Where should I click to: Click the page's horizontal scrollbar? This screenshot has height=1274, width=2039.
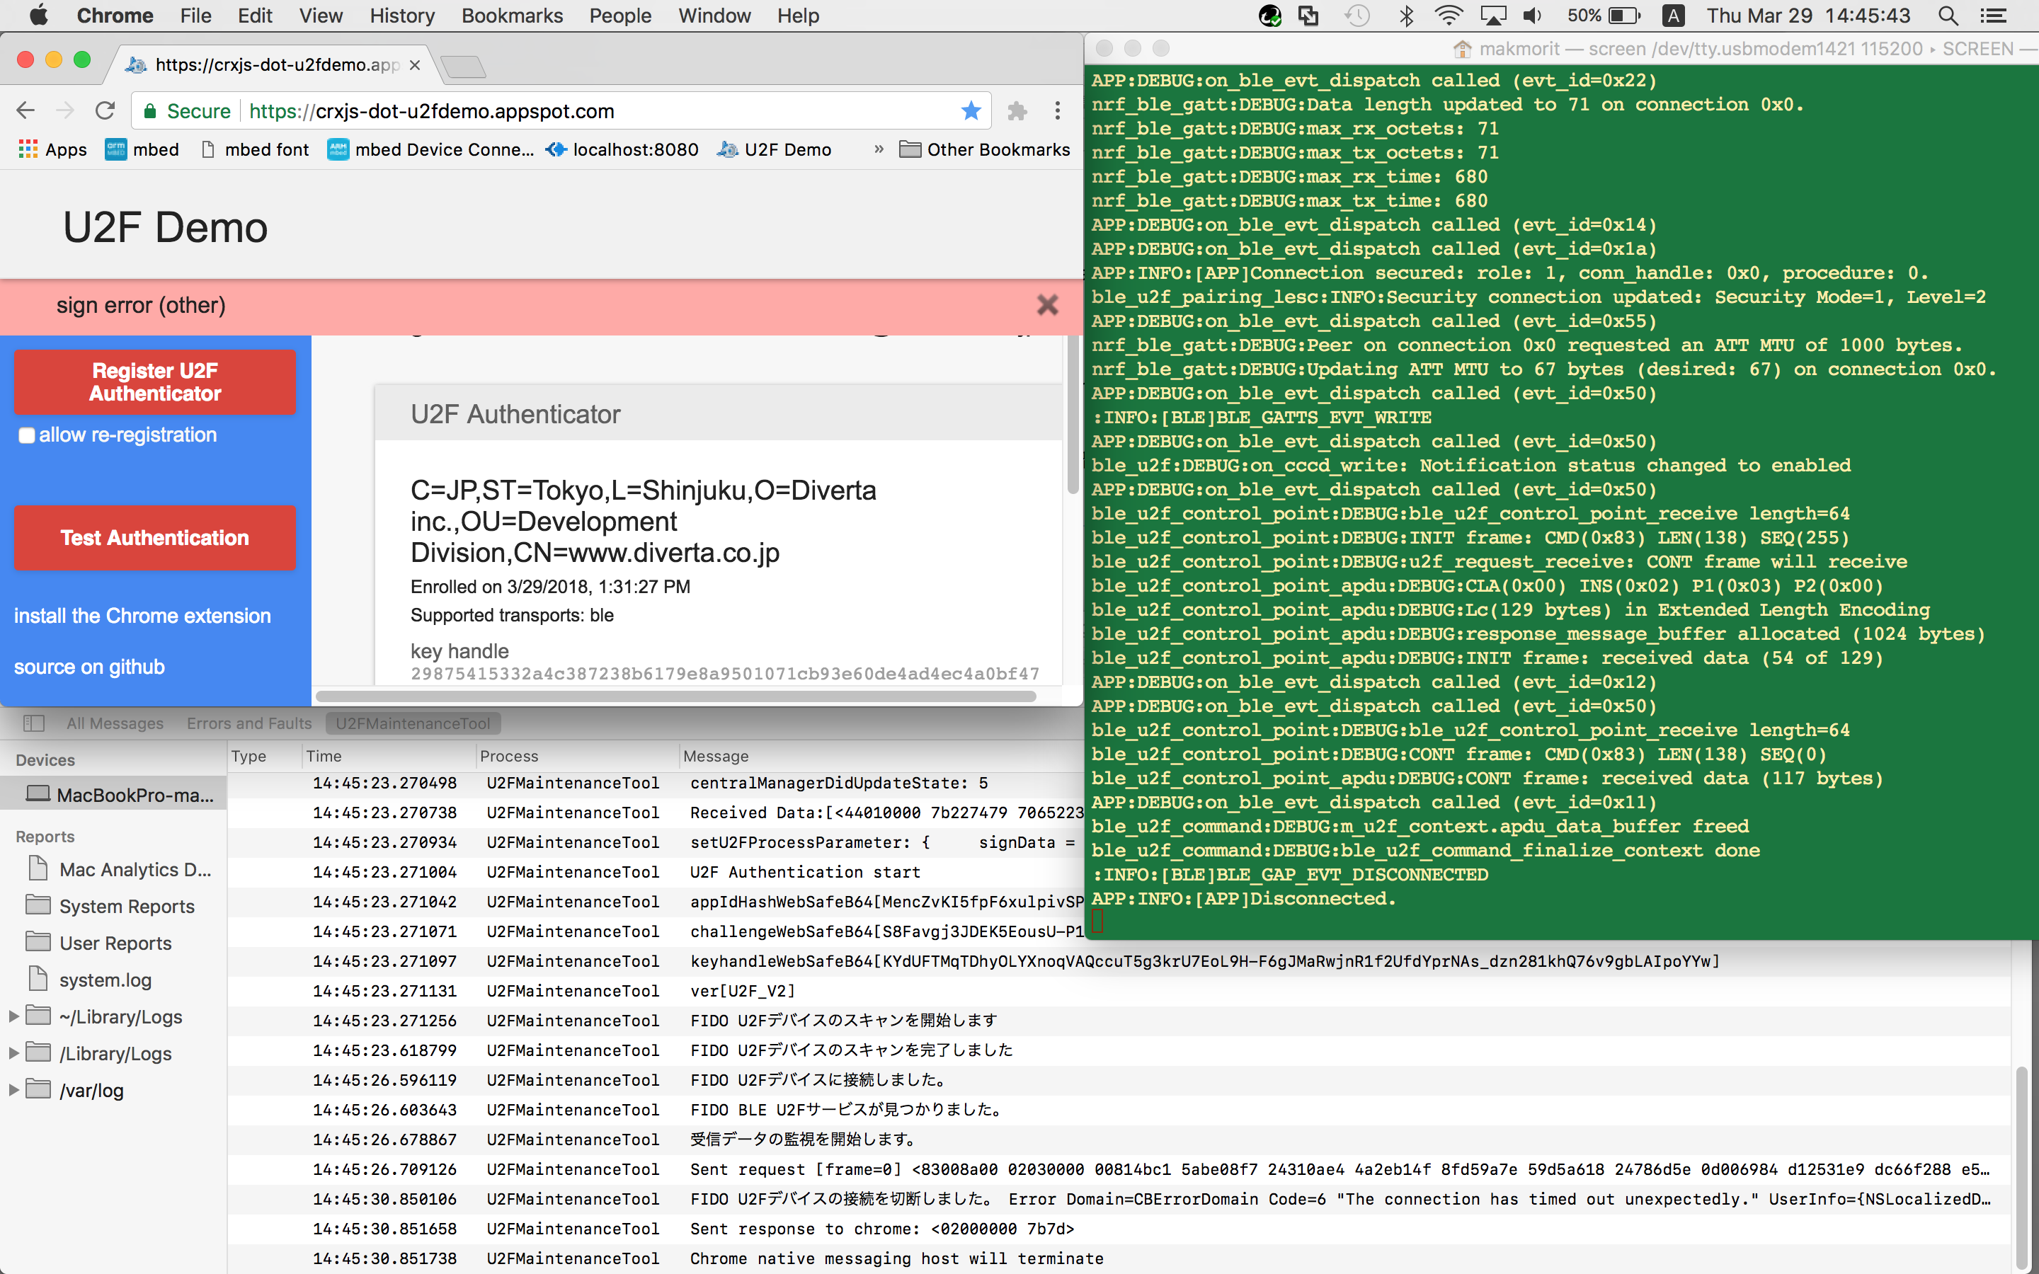click(x=674, y=697)
